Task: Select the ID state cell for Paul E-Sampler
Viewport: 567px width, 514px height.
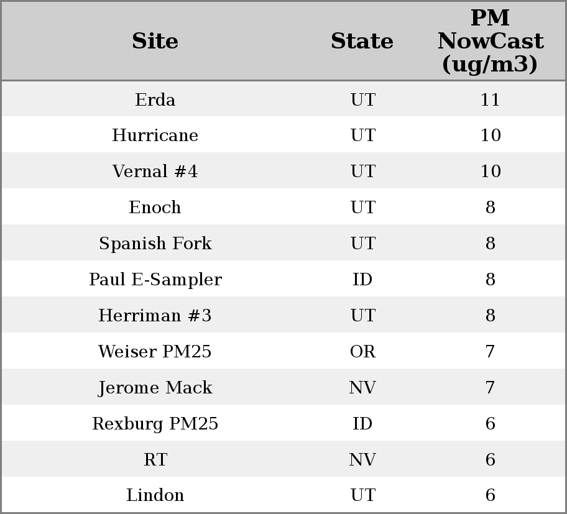Action: pyautogui.click(x=362, y=280)
